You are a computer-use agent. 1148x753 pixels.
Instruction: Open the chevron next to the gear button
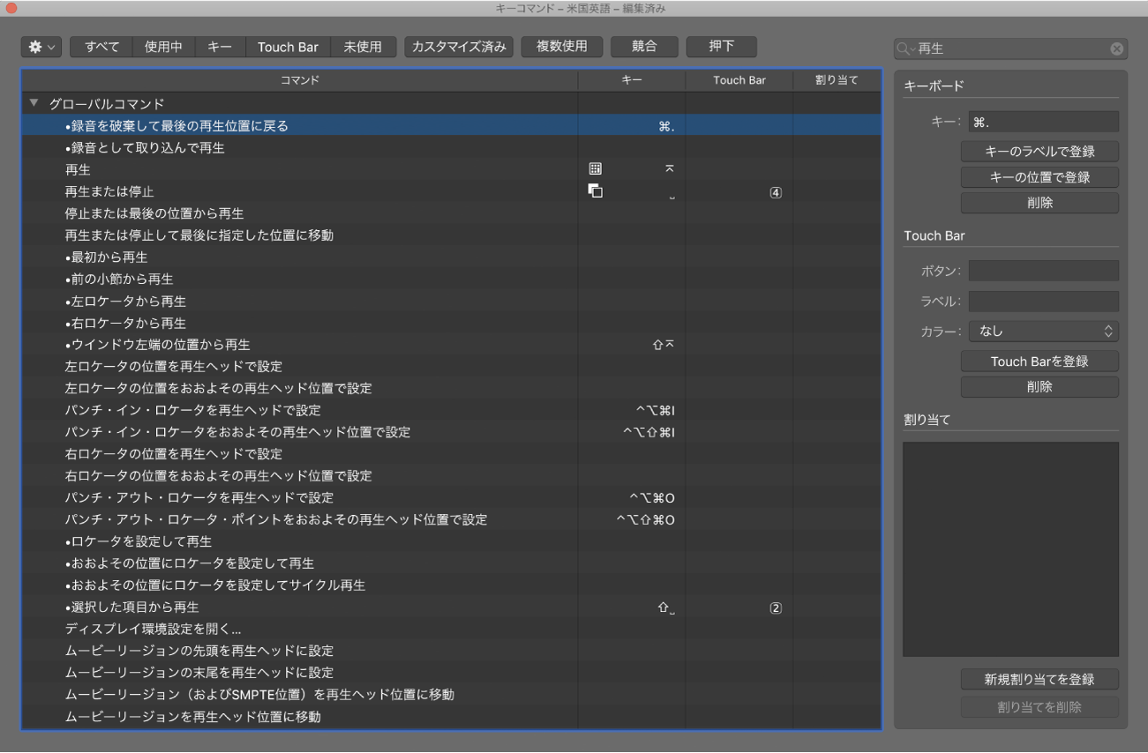[x=51, y=47]
